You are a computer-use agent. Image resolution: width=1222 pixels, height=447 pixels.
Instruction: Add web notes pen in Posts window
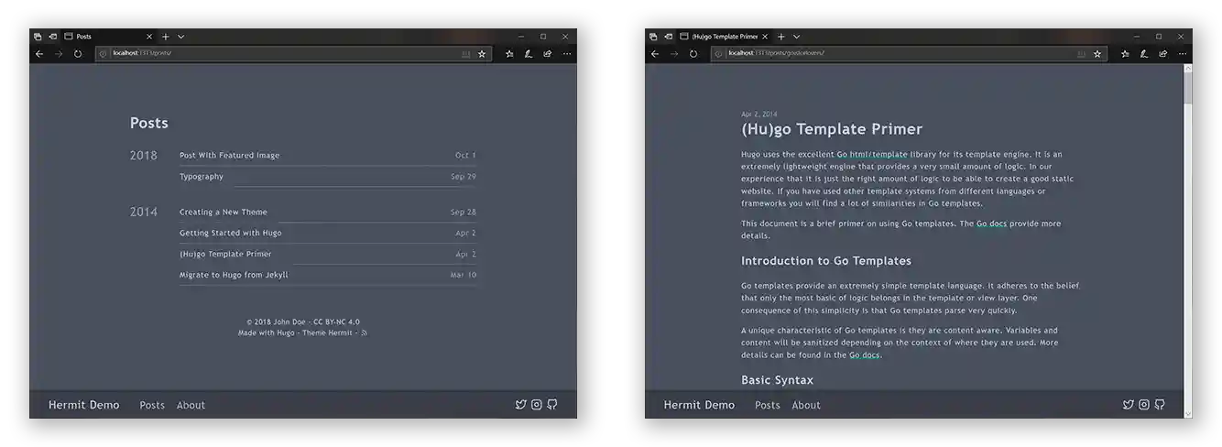(x=529, y=54)
